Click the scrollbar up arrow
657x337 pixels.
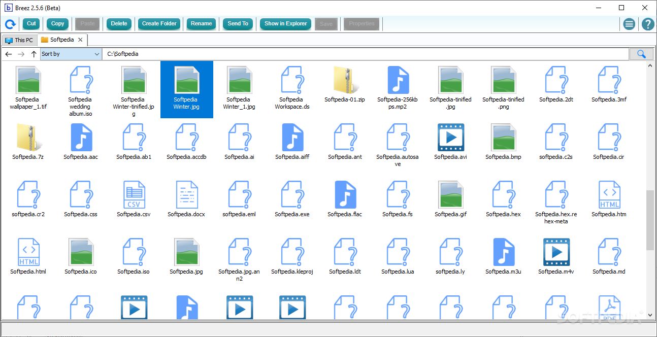point(650,66)
